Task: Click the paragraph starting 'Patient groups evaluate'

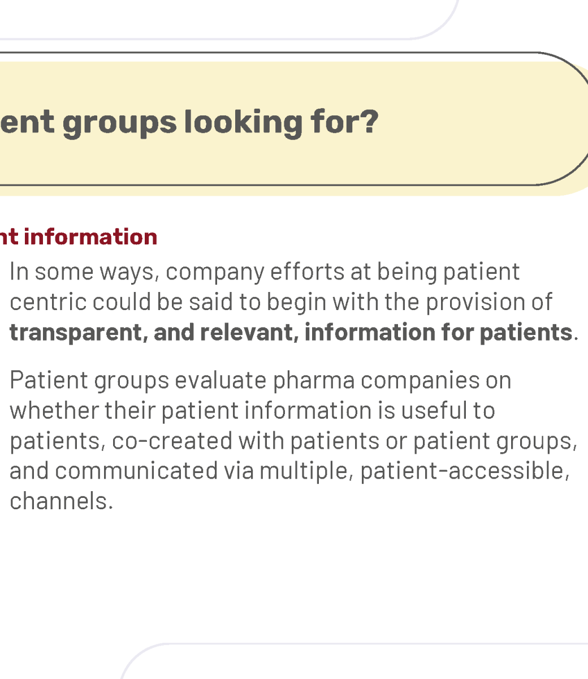Action: tap(294, 441)
